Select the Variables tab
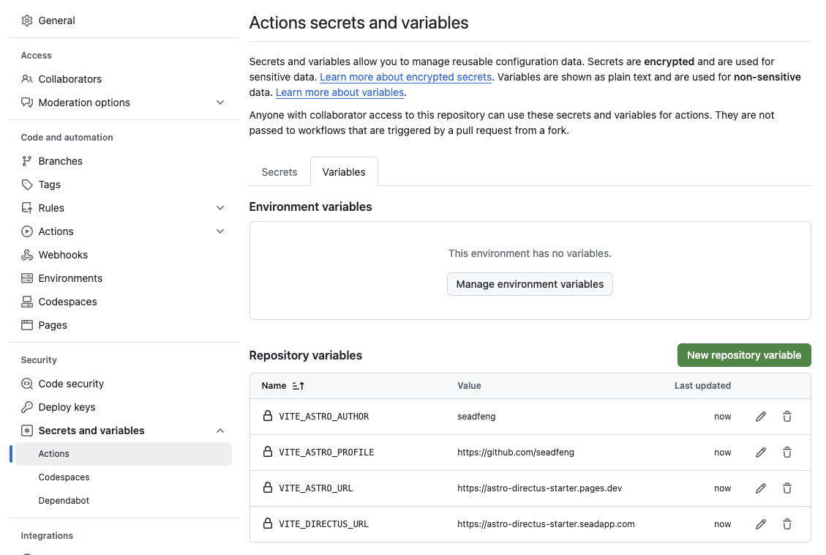 click(344, 172)
